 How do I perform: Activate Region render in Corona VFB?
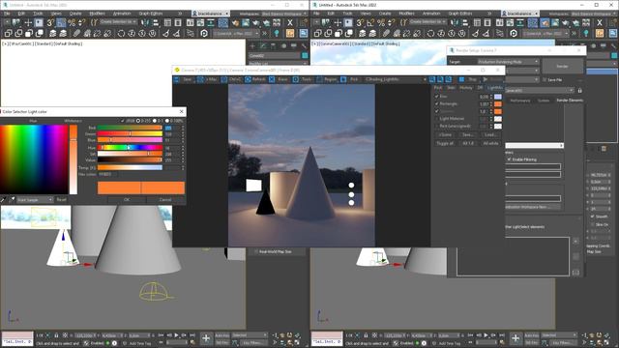[x=327, y=79]
